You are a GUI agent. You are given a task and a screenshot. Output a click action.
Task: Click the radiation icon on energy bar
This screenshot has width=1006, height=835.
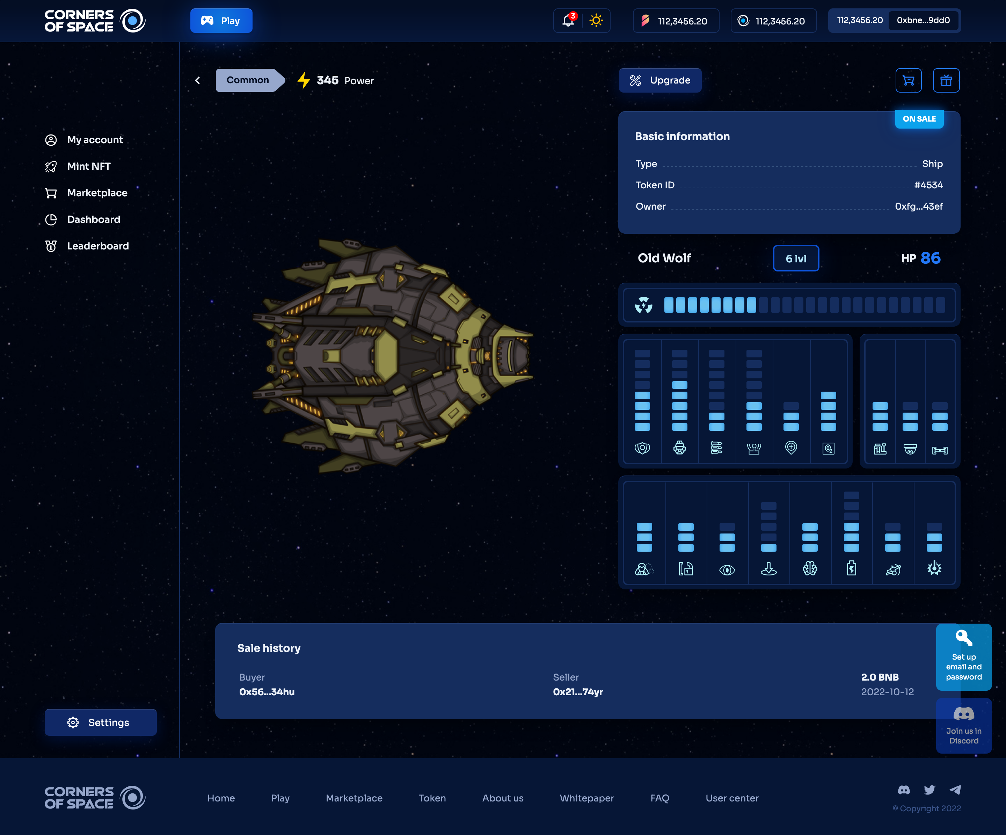pyautogui.click(x=643, y=305)
